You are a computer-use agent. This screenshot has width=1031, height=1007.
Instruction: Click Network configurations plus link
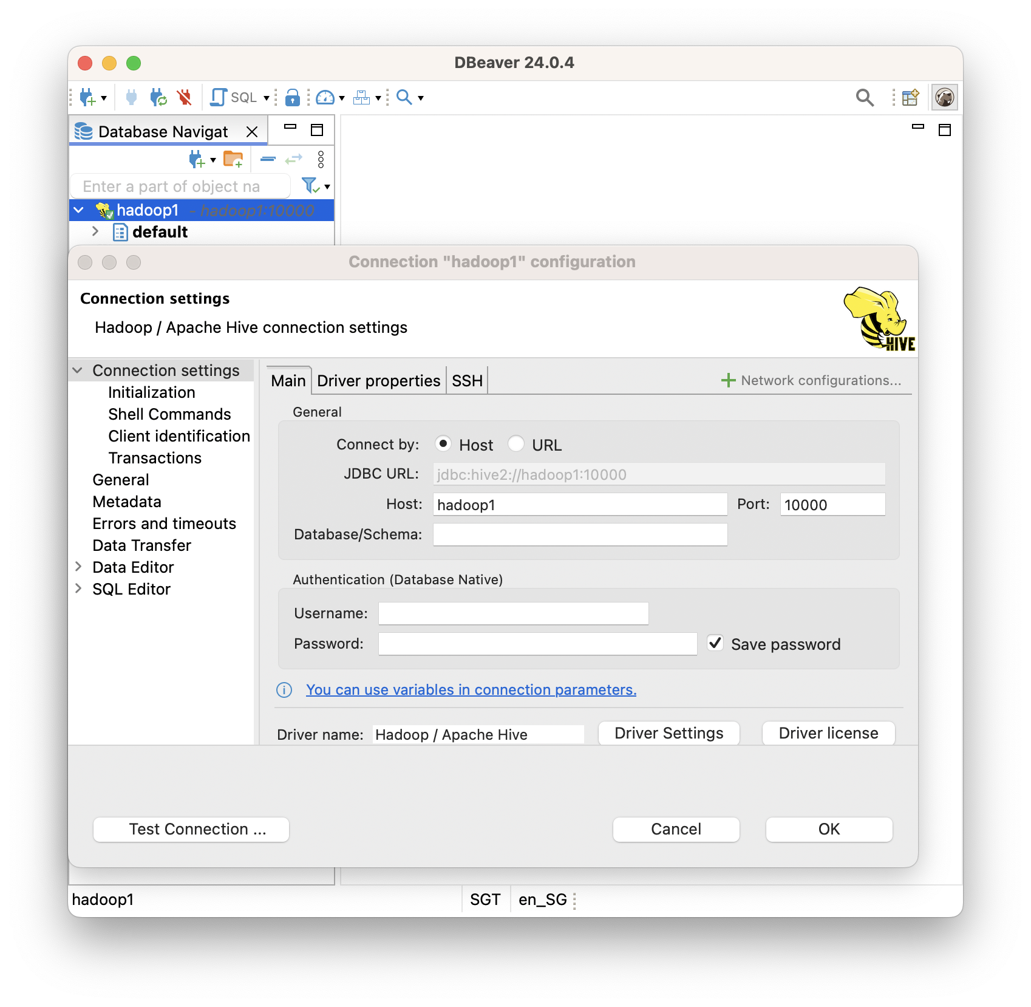pyautogui.click(x=811, y=380)
